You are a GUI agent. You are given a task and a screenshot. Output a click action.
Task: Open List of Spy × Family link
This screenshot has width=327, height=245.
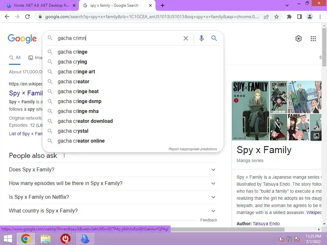click(26, 134)
